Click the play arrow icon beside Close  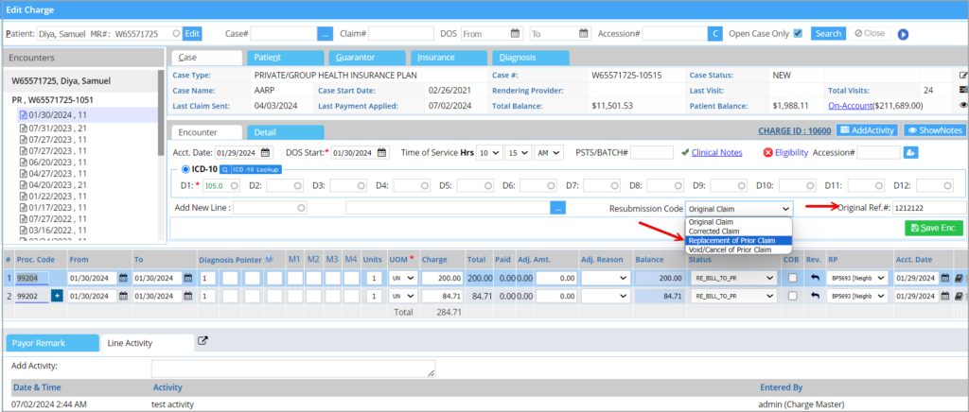tap(903, 34)
